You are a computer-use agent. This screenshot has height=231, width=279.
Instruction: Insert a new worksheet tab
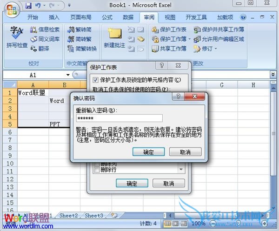[x=114, y=216]
